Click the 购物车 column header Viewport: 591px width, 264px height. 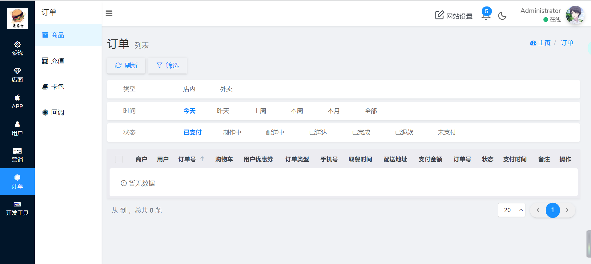pos(224,159)
